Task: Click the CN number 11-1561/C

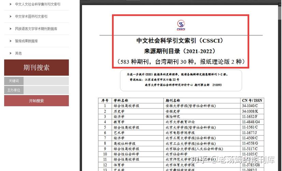Action: [250, 127]
